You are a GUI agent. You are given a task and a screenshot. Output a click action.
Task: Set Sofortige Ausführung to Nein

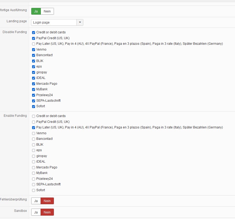click(x=47, y=11)
